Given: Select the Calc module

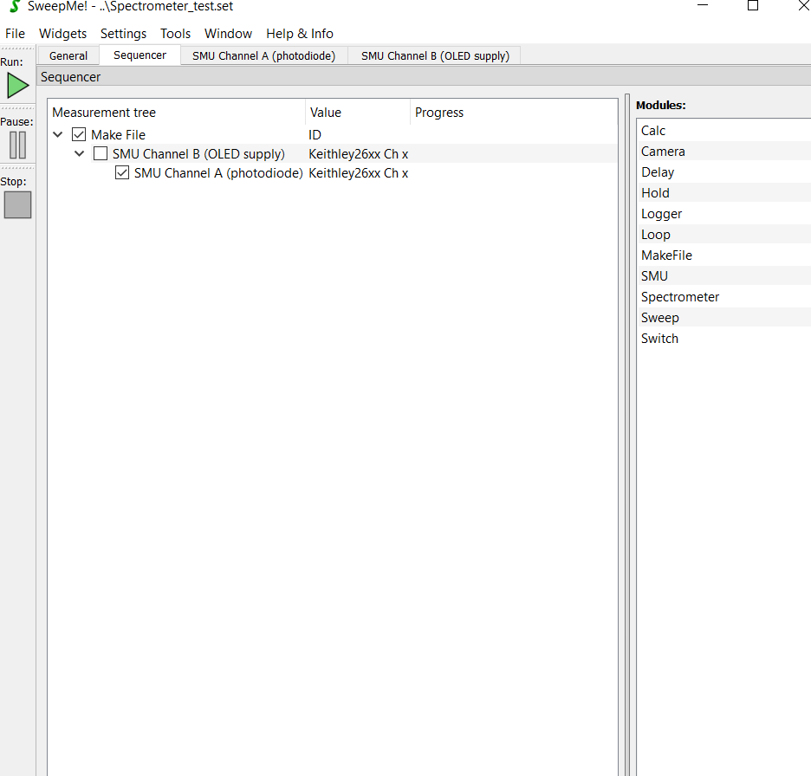Looking at the screenshot, I should pyautogui.click(x=724, y=131).
